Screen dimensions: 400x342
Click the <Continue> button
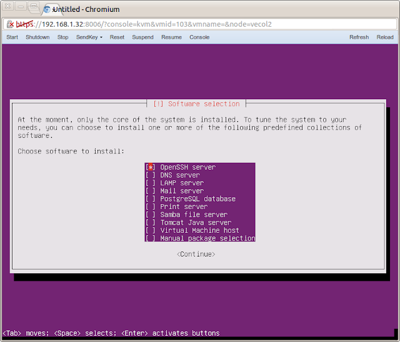point(196,254)
